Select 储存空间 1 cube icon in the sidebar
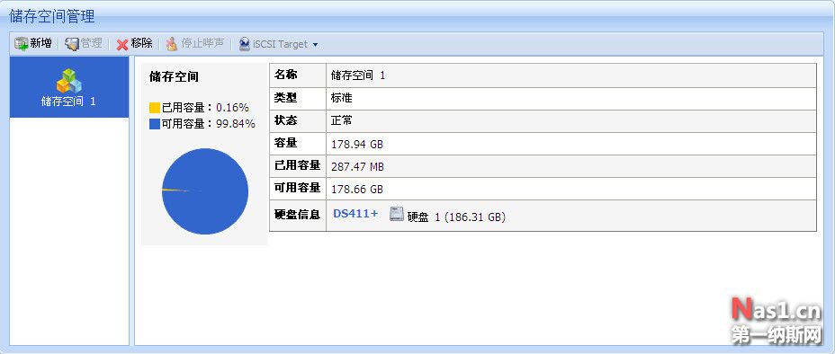The image size is (835, 354). 69,82
